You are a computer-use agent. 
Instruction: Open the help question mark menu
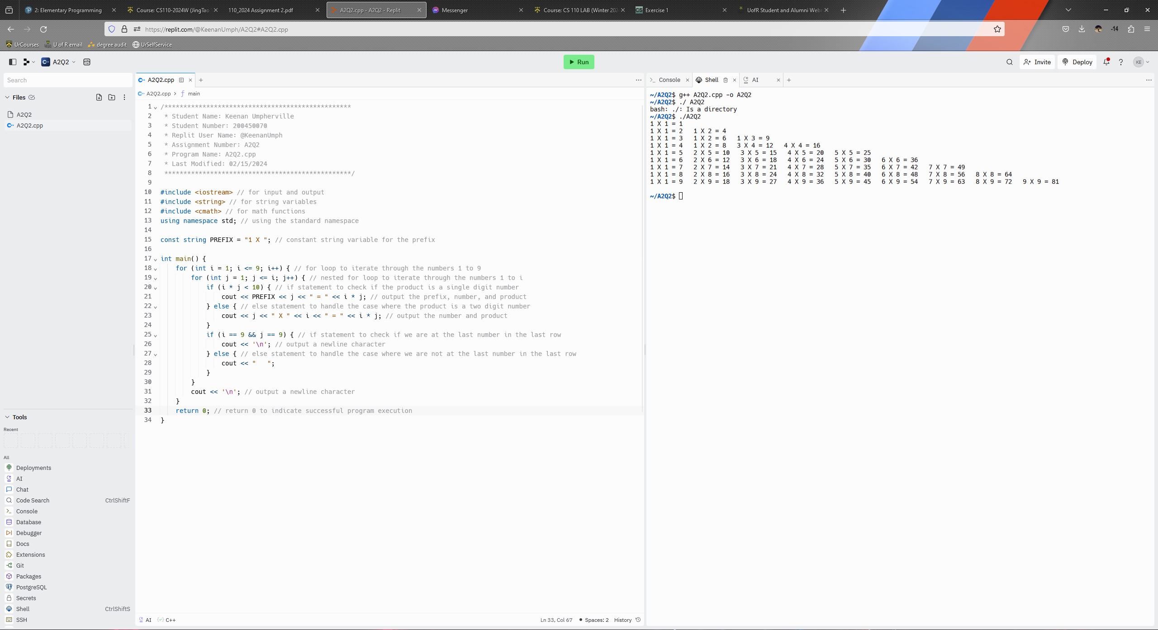(x=1121, y=62)
